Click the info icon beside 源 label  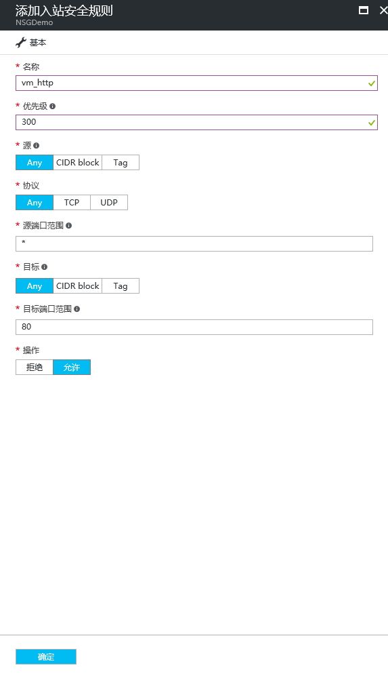tap(36, 146)
